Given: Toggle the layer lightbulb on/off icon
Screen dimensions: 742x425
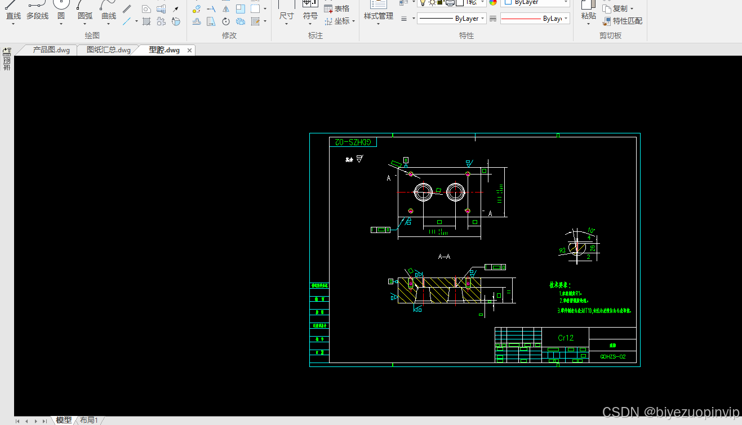Looking at the screenshot, I should pos(423,2).
